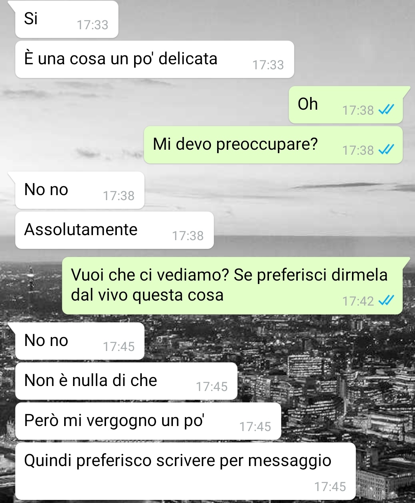Tap the 'Però mi vergogno un po'' bubble

148,421
